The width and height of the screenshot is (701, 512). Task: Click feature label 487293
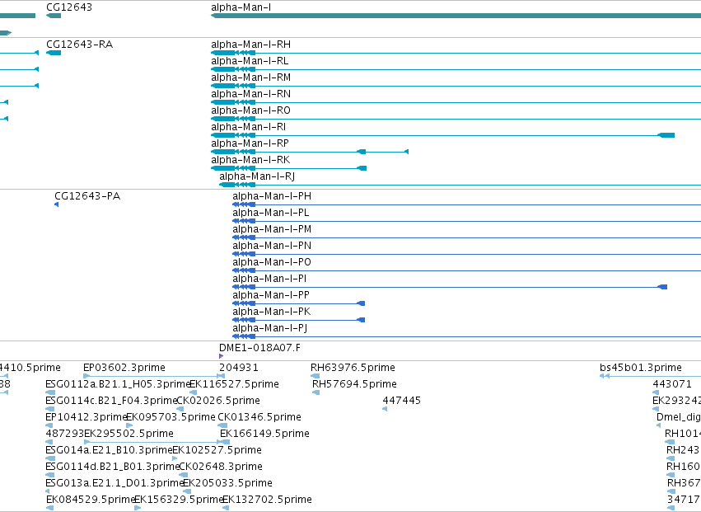point(65,434)
